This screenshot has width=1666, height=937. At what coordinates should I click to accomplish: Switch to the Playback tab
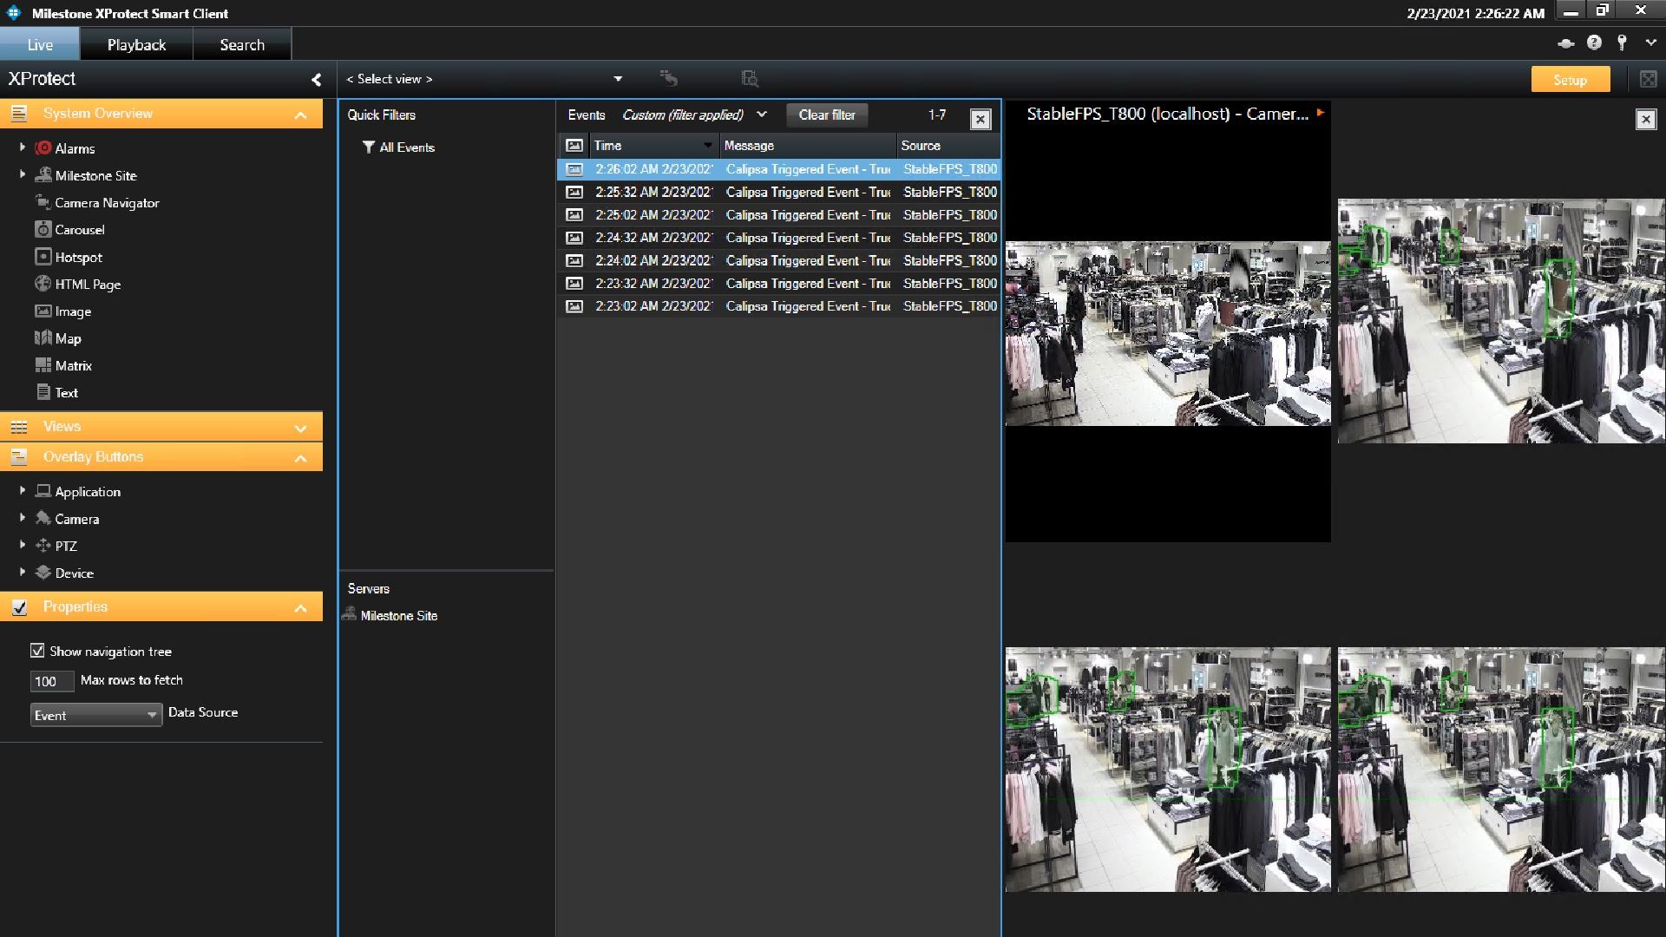[x=136, y=44]
